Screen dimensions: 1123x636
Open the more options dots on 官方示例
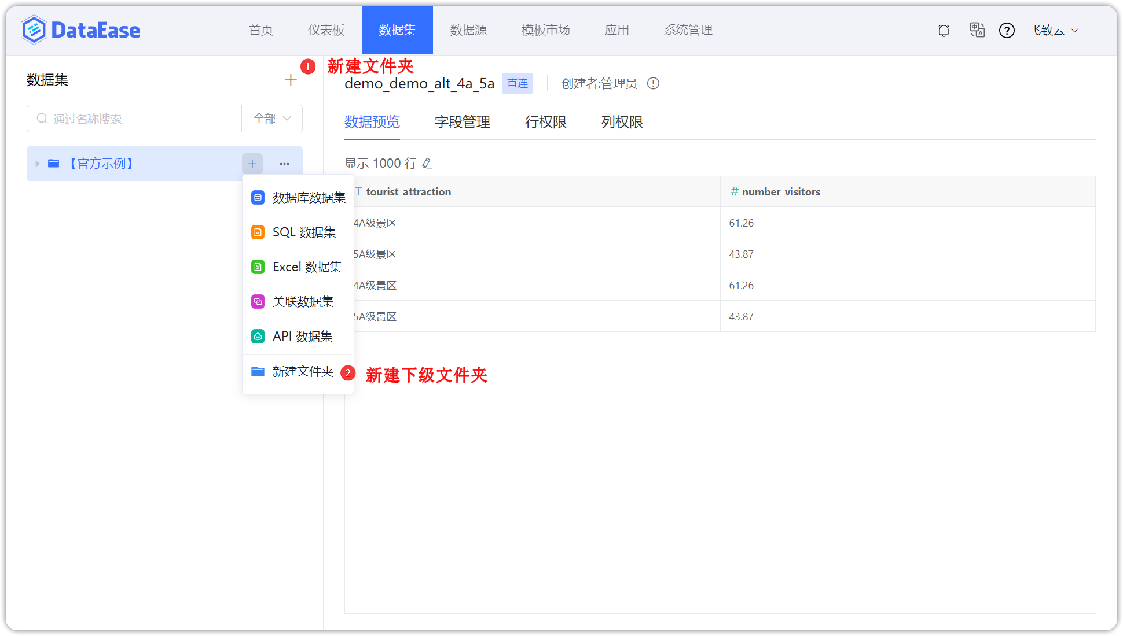point(284,164)
